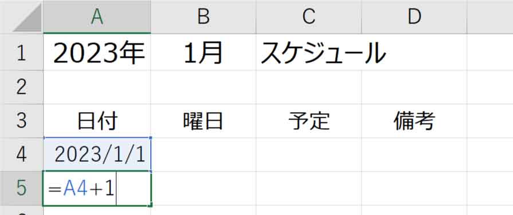Select column B header

pyautogui.click(x=203, y=17)
